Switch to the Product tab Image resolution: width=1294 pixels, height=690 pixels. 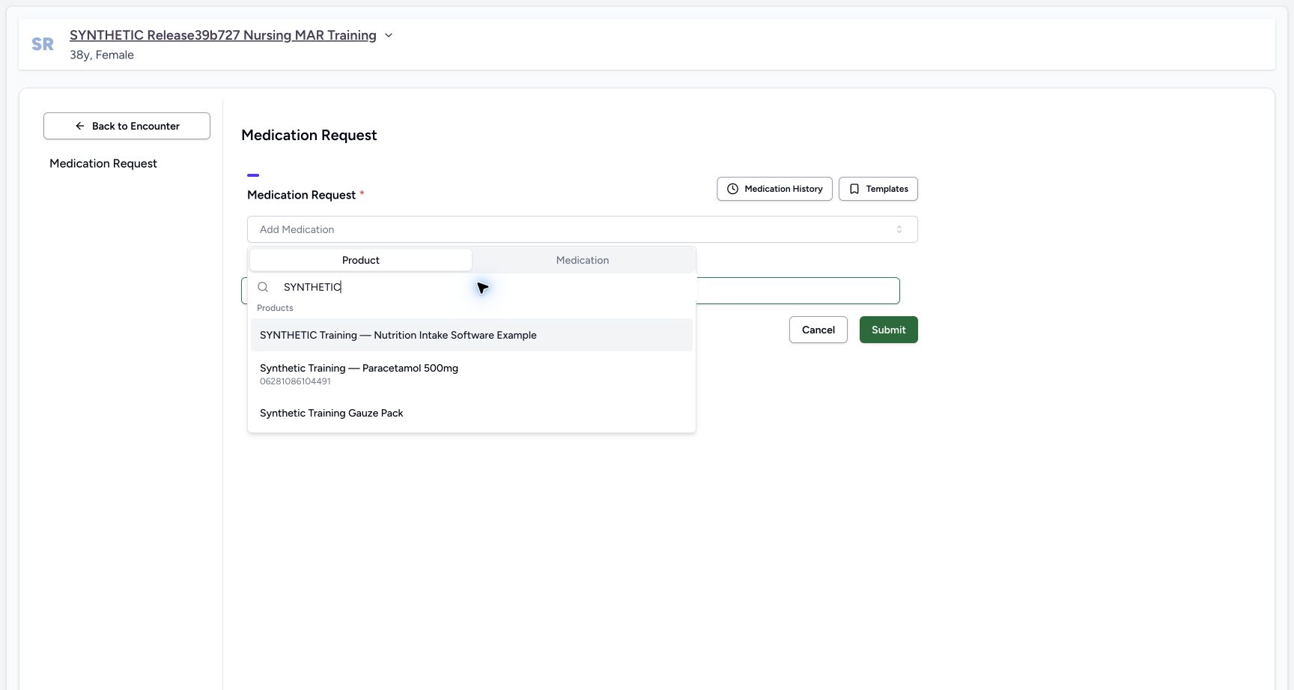361,260
